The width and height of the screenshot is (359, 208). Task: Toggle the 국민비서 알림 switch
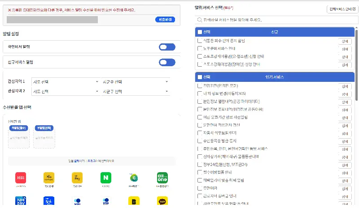(x=167, y=47)
